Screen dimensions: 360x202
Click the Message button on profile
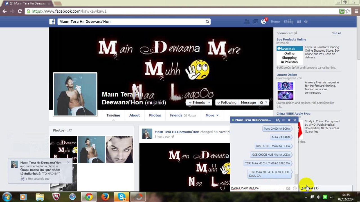click(x=248, y=103)
